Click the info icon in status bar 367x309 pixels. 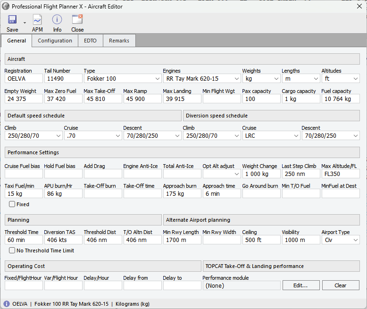click(7, 304)
